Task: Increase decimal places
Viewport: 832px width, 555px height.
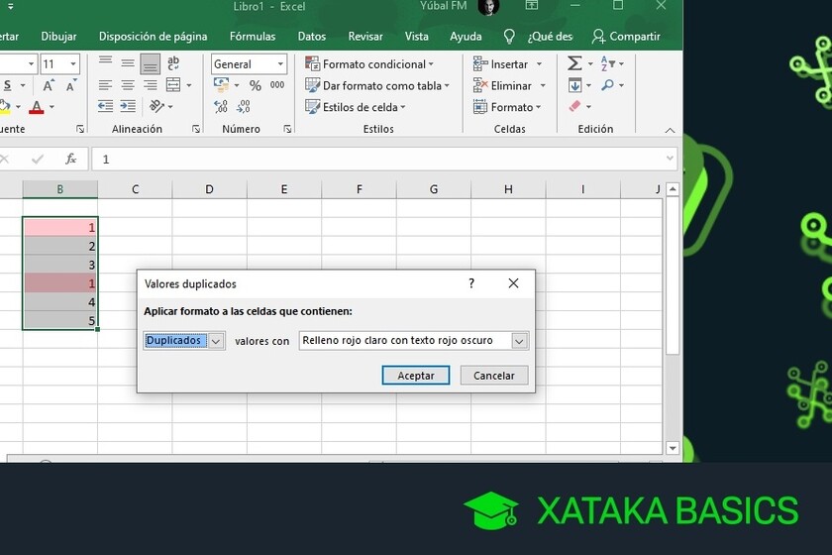Action: click(221, 106)
